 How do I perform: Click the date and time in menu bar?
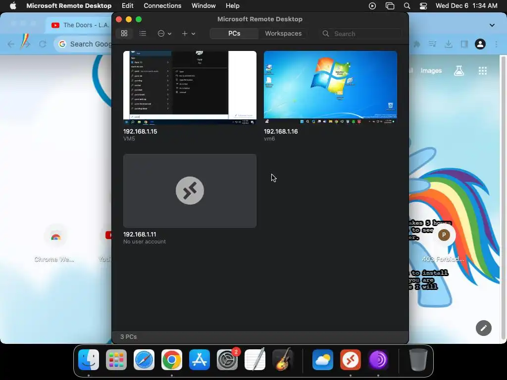466,6
